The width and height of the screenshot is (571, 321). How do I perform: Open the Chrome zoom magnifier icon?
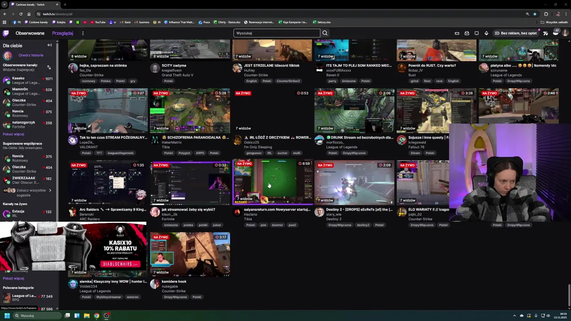click(x=527, y=14)
